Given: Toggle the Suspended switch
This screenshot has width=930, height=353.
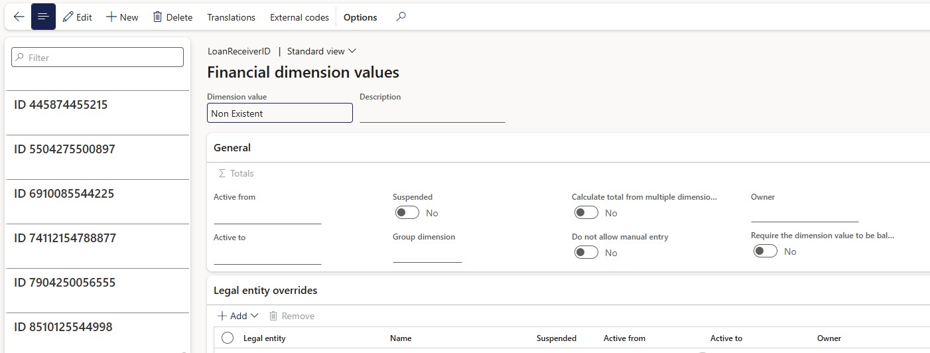Looking at the screenshot, I should coord(407,213).
